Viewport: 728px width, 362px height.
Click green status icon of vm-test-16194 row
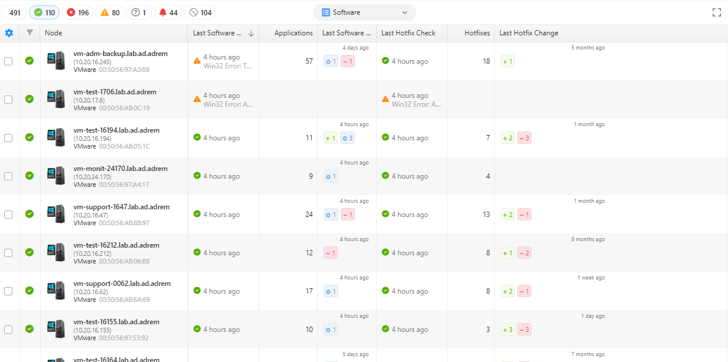click(30, 137)
